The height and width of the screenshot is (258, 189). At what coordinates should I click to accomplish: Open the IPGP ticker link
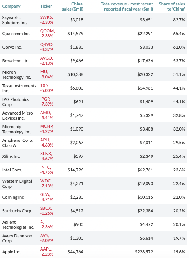coord(45,99)
